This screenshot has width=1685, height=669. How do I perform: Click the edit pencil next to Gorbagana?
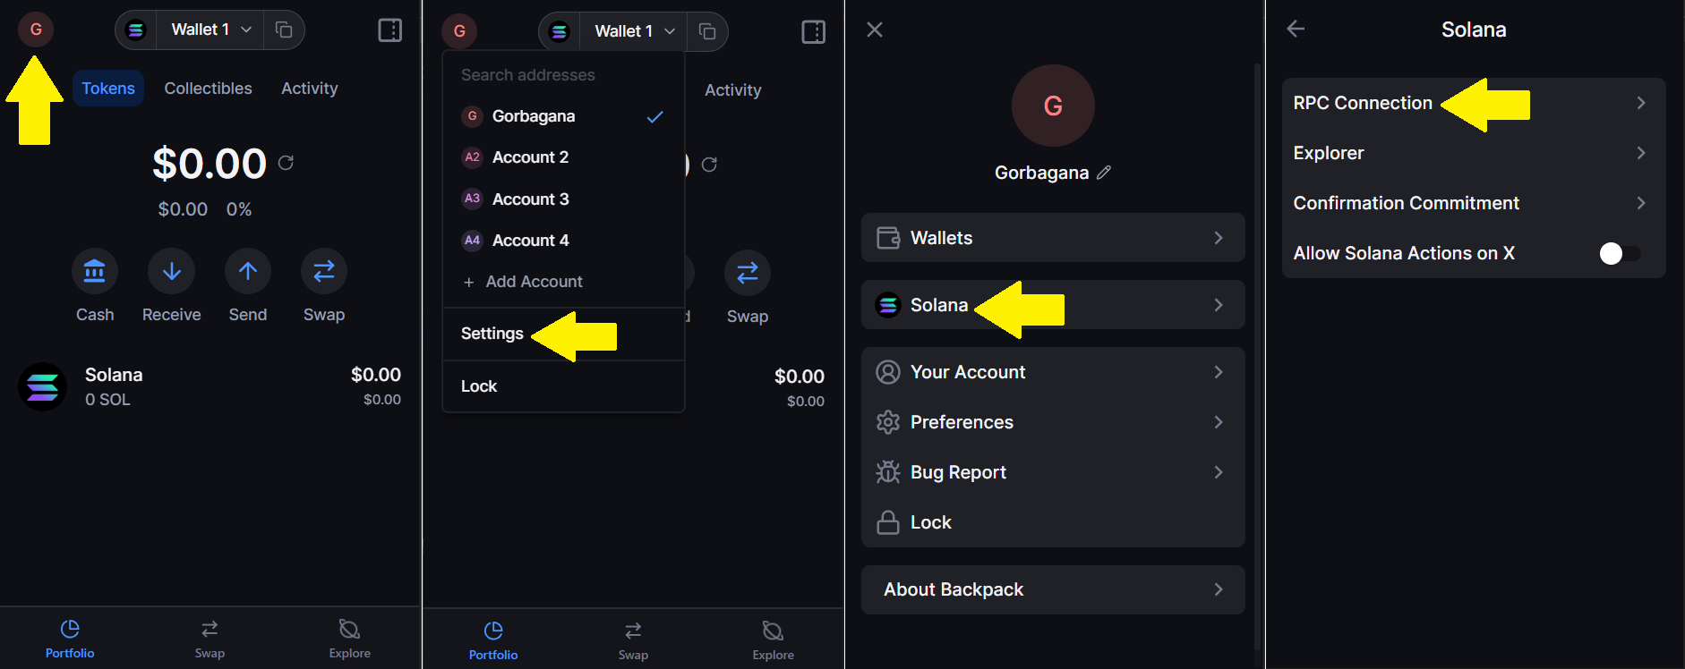pos(1104,173)
